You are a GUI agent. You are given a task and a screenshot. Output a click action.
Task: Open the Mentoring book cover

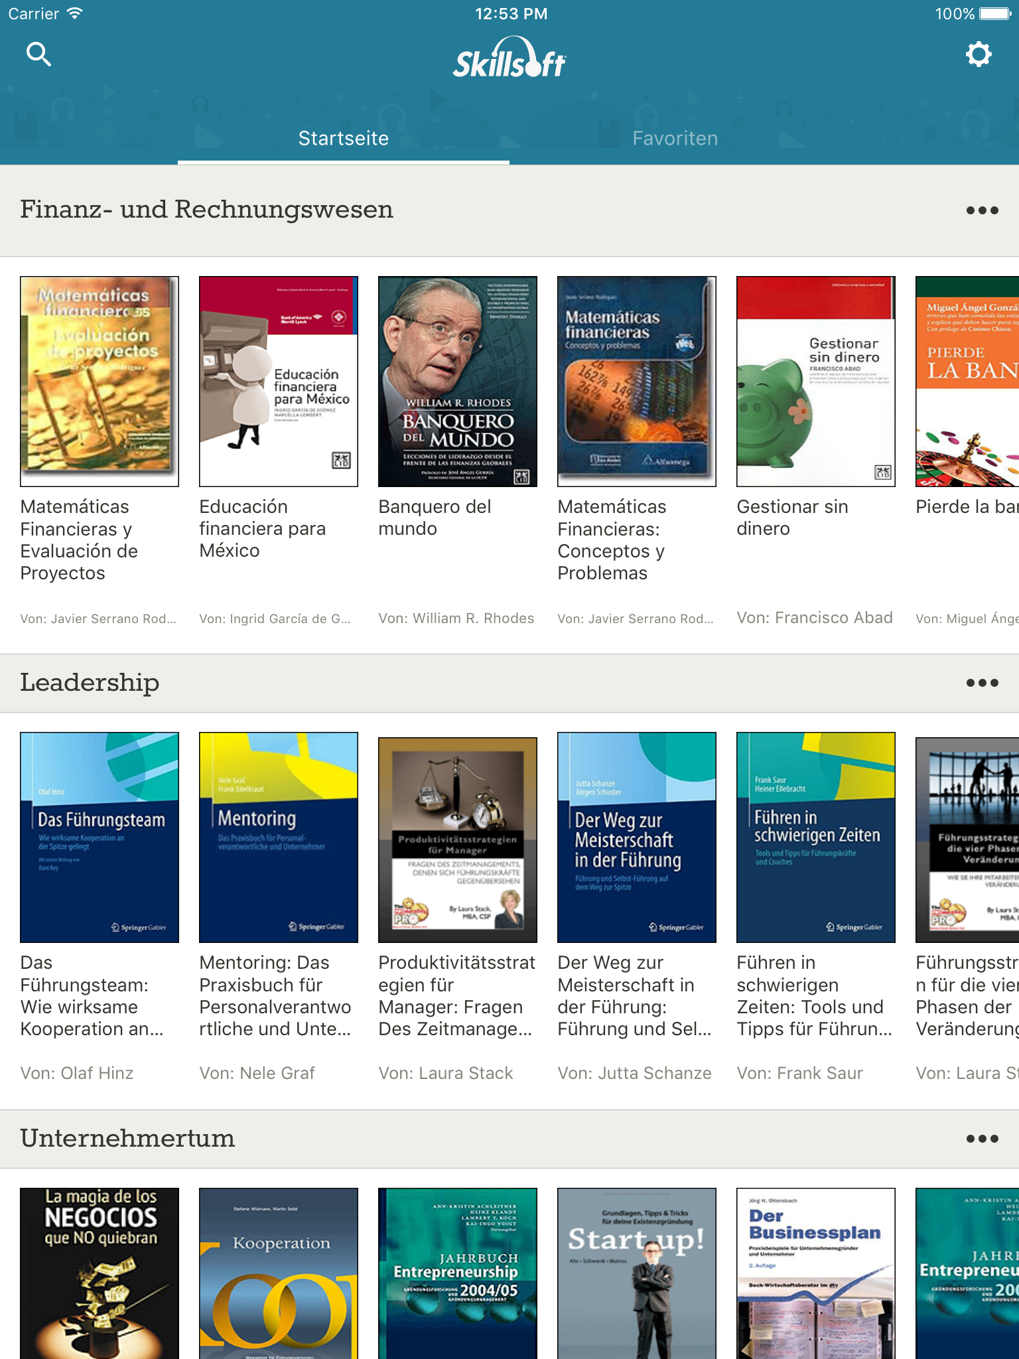pyautogui.click(x=279, y=837)
